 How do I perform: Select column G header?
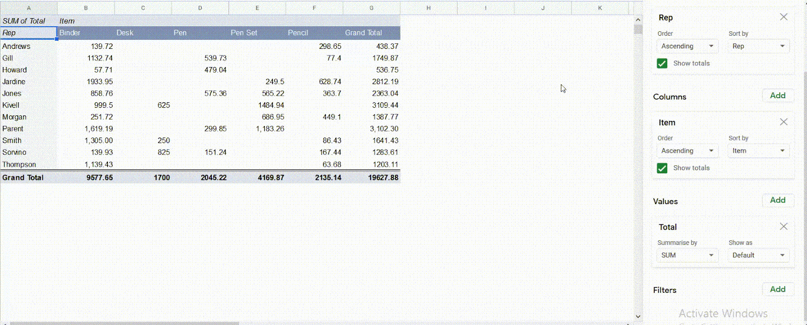coord(372,8)
